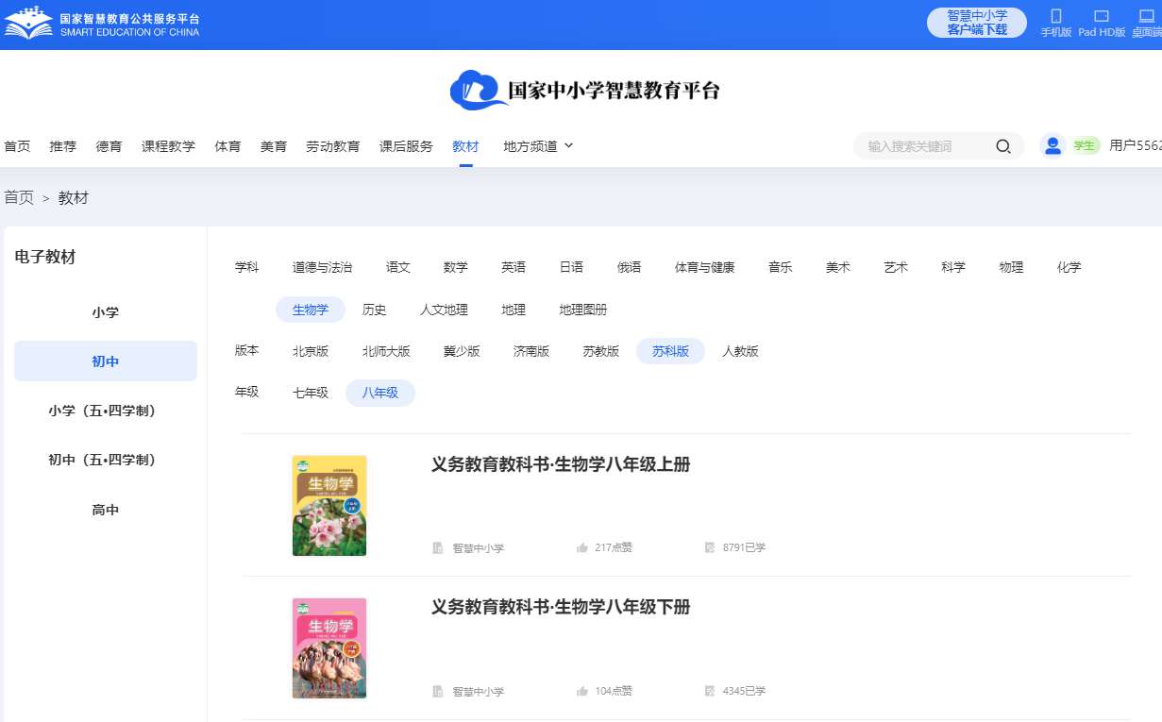Select 高中 in the sidebar

[x=106, y=510]
